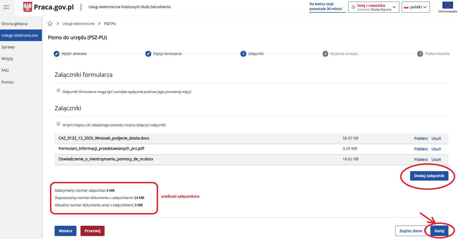The image size is (459, 239).
Task: Click Podsumowanie step label
Action: (437, 54)
